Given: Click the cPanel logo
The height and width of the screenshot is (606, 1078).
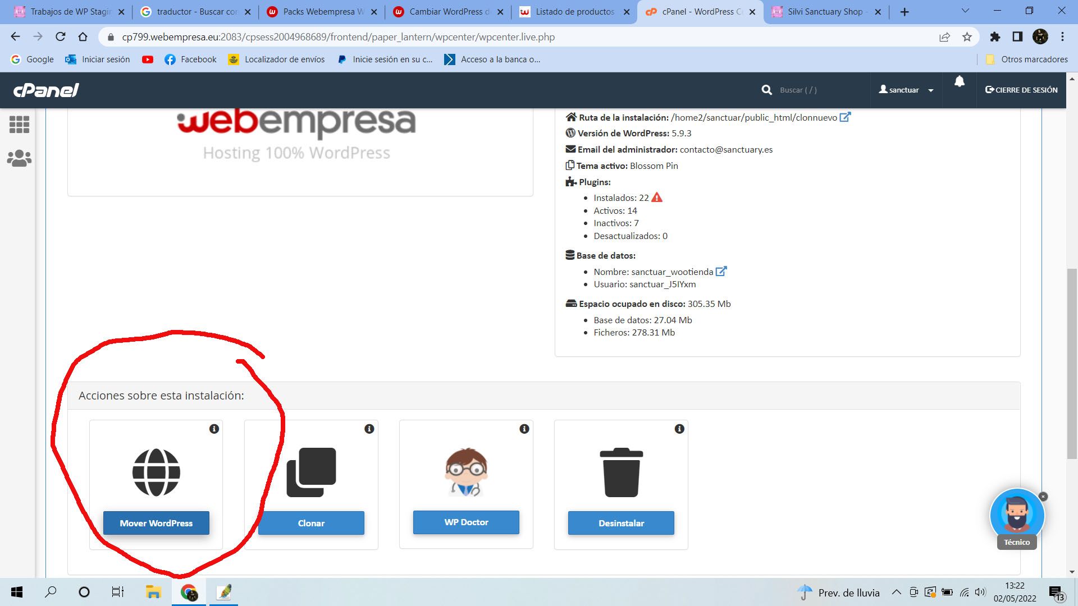Looking at the screenshot, I should [x=46, y=90].
